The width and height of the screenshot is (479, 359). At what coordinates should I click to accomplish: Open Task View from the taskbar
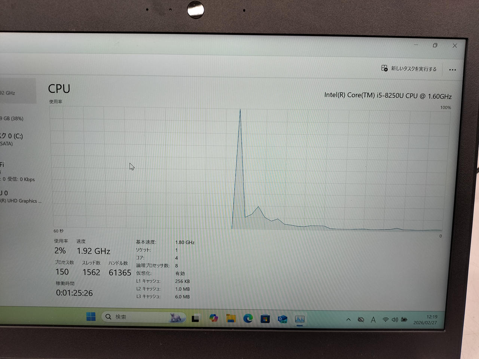pyautogui.click(x=195, y=319)
